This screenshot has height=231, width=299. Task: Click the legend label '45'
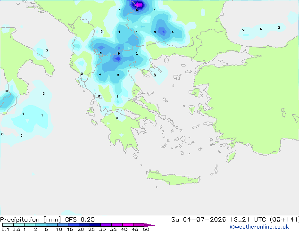135,229
